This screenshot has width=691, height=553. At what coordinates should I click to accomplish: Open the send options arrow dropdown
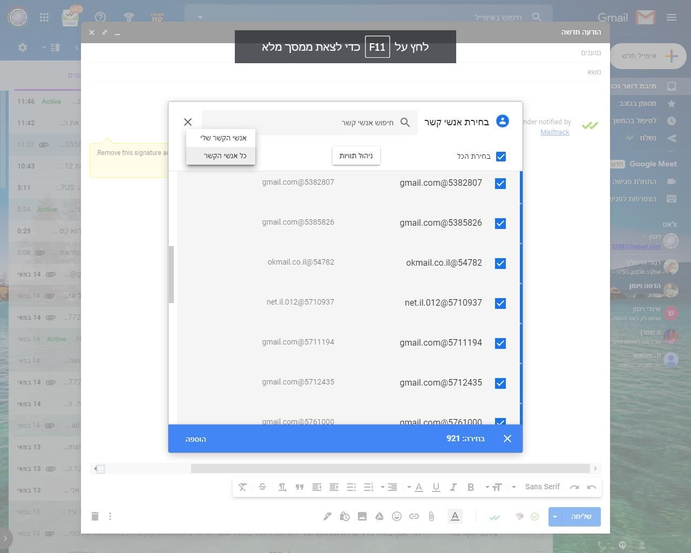(554, 517)
